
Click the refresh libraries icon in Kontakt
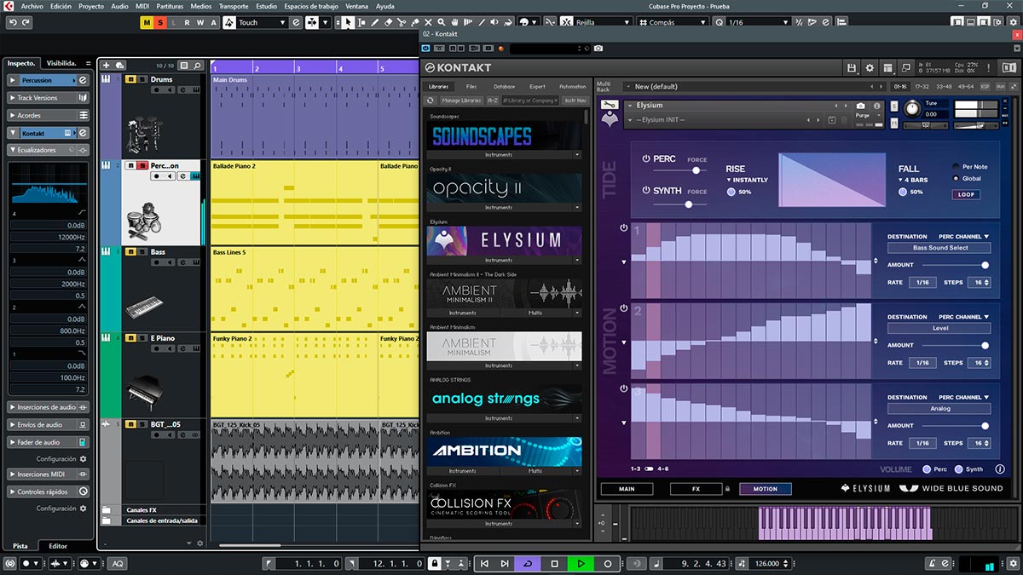coord(431,101)
